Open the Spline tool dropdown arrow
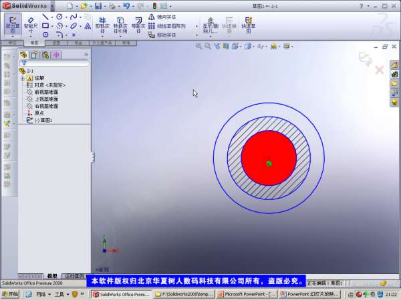Image resolution: width=401 pixels, height=300 pixels. click(80, 17)
